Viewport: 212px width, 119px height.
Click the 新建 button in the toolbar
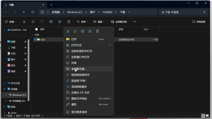[10, 22]
